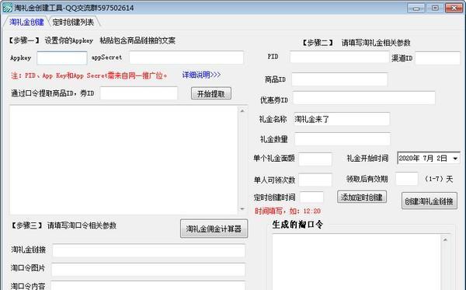Screen dimensions: 466x290
Task: Click the 礼金名称 field containing 淘礼金来了
Action: click(x=342, y=119)
